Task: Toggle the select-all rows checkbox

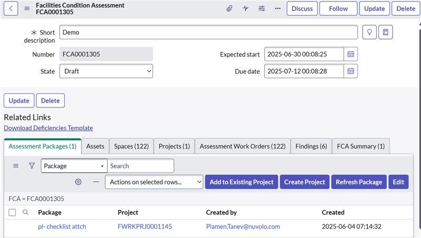Action: pyautogui.click(x=13, y=212)
